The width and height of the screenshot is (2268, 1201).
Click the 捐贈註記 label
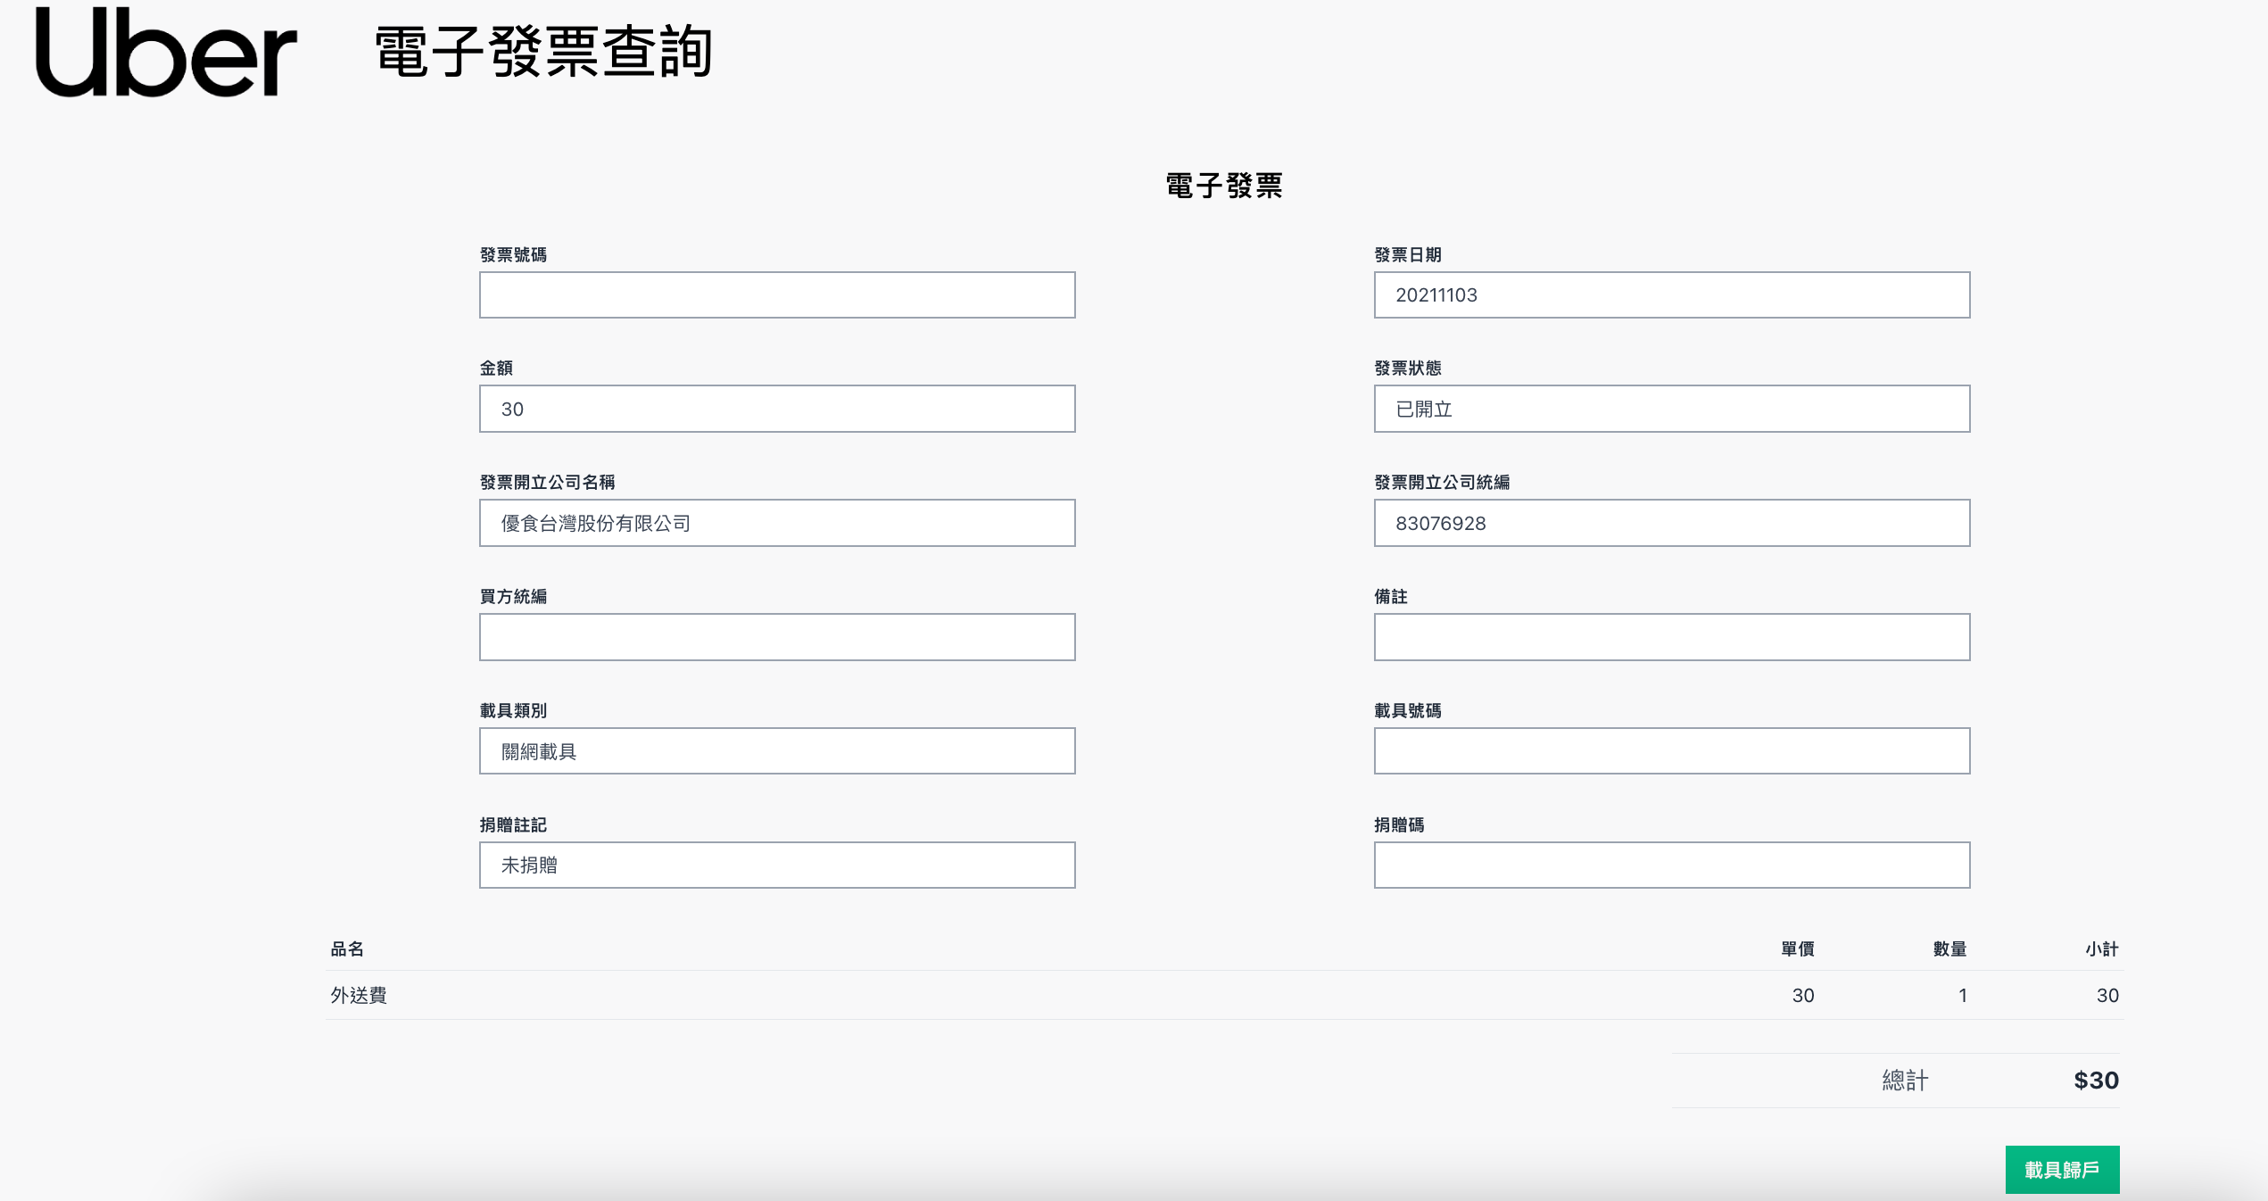coord(513,825)
